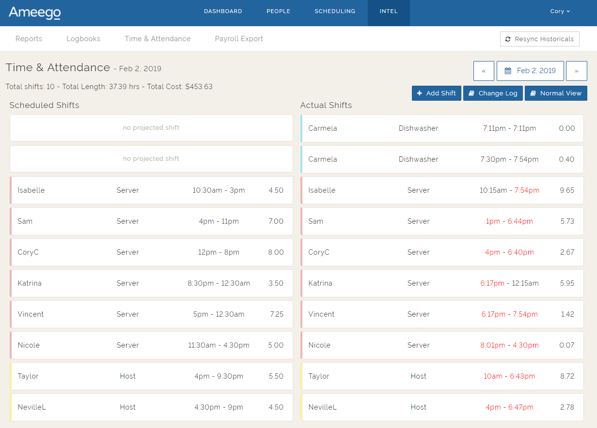Select Isabelle's scheduled Server shift row
Screen dimensions: 597x428
click(151, 190)
